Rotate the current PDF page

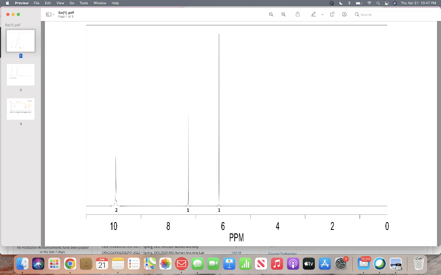[332, 14]
